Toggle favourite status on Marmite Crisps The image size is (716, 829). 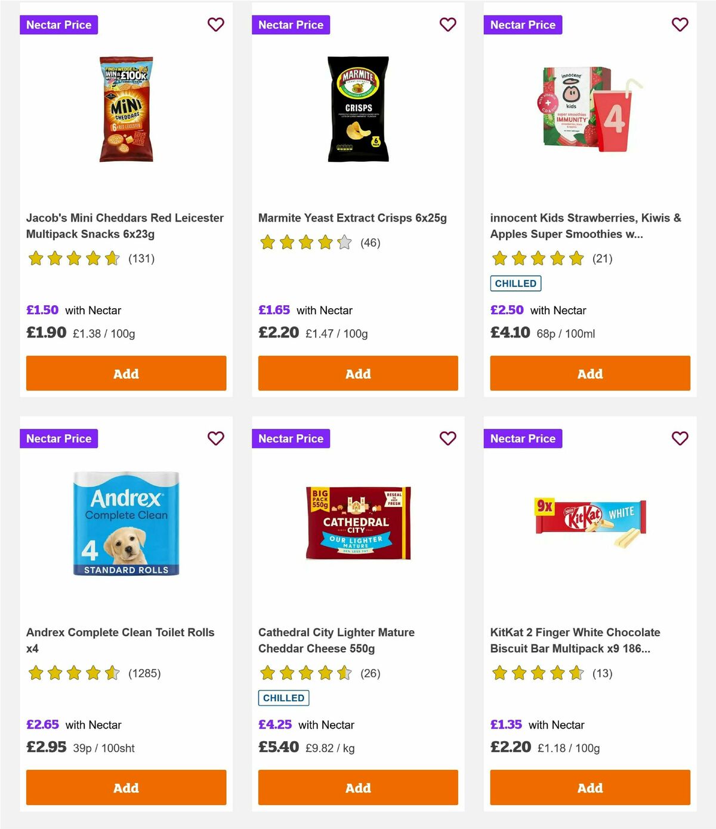click(447, 24)
